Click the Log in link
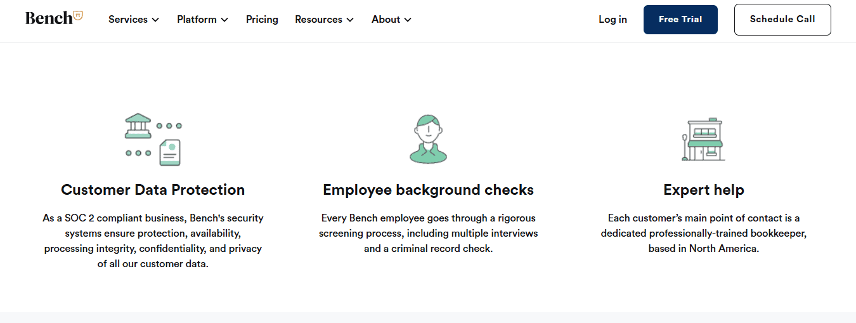Viewport: 856px width, 323px height. [x=613, y=20]
